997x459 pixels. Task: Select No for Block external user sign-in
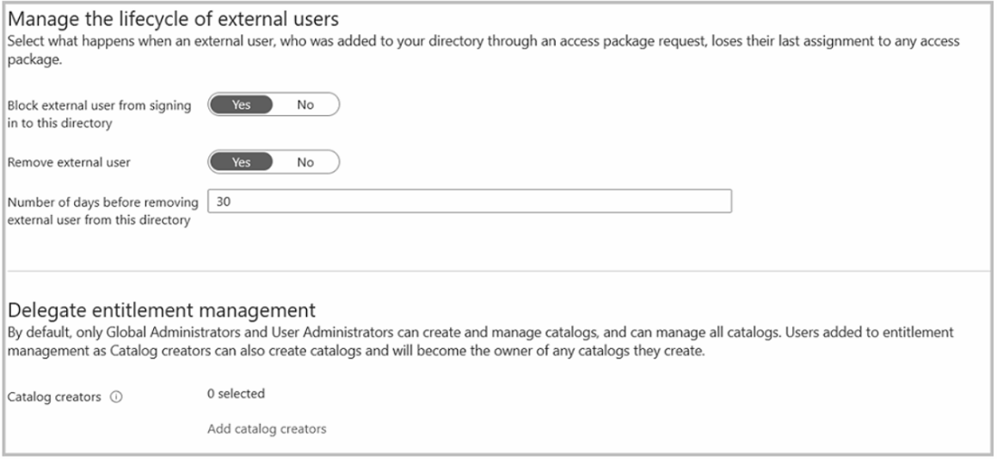[305, 105]
